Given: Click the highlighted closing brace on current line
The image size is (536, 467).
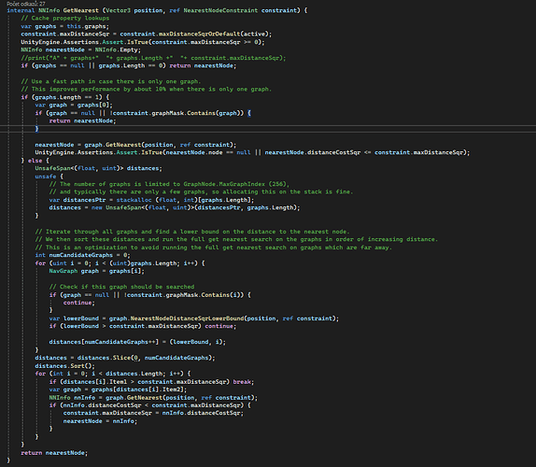Looking at the screenshot, I should (37, 129).
